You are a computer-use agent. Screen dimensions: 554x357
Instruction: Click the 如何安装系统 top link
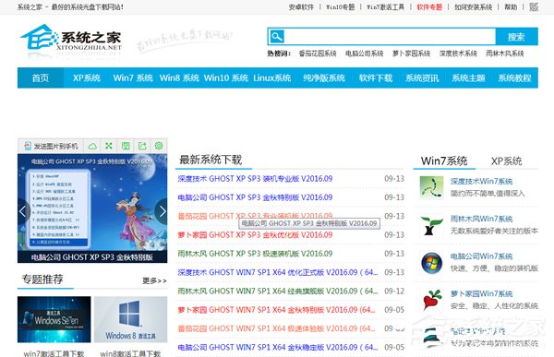coord(473,7)
